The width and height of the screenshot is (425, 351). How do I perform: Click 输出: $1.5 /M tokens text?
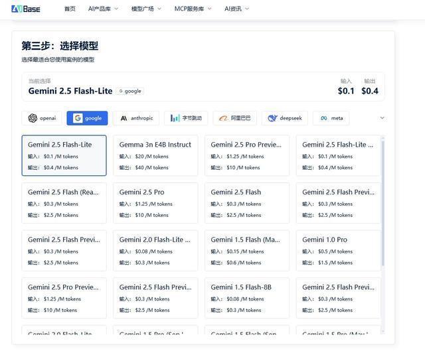click(327, 263)
